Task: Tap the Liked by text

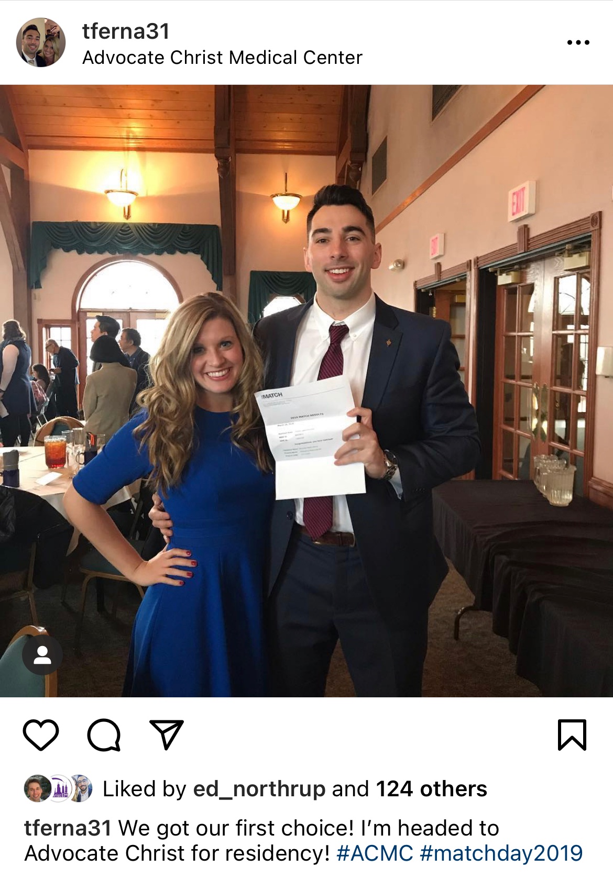Action: 145,789
